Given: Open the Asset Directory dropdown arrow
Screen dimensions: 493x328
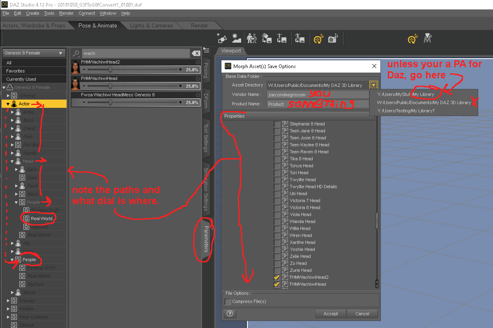Looking at the screenshot, I should pos(373,85).
